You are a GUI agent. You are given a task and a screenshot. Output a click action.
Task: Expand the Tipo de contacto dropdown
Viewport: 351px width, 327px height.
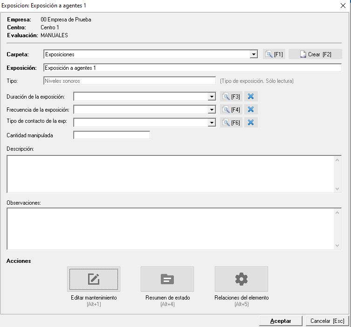tap(212, 123)
